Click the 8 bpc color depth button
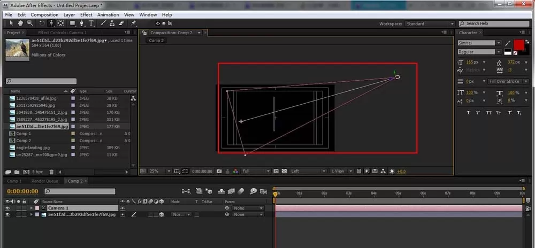 point(37,172)
